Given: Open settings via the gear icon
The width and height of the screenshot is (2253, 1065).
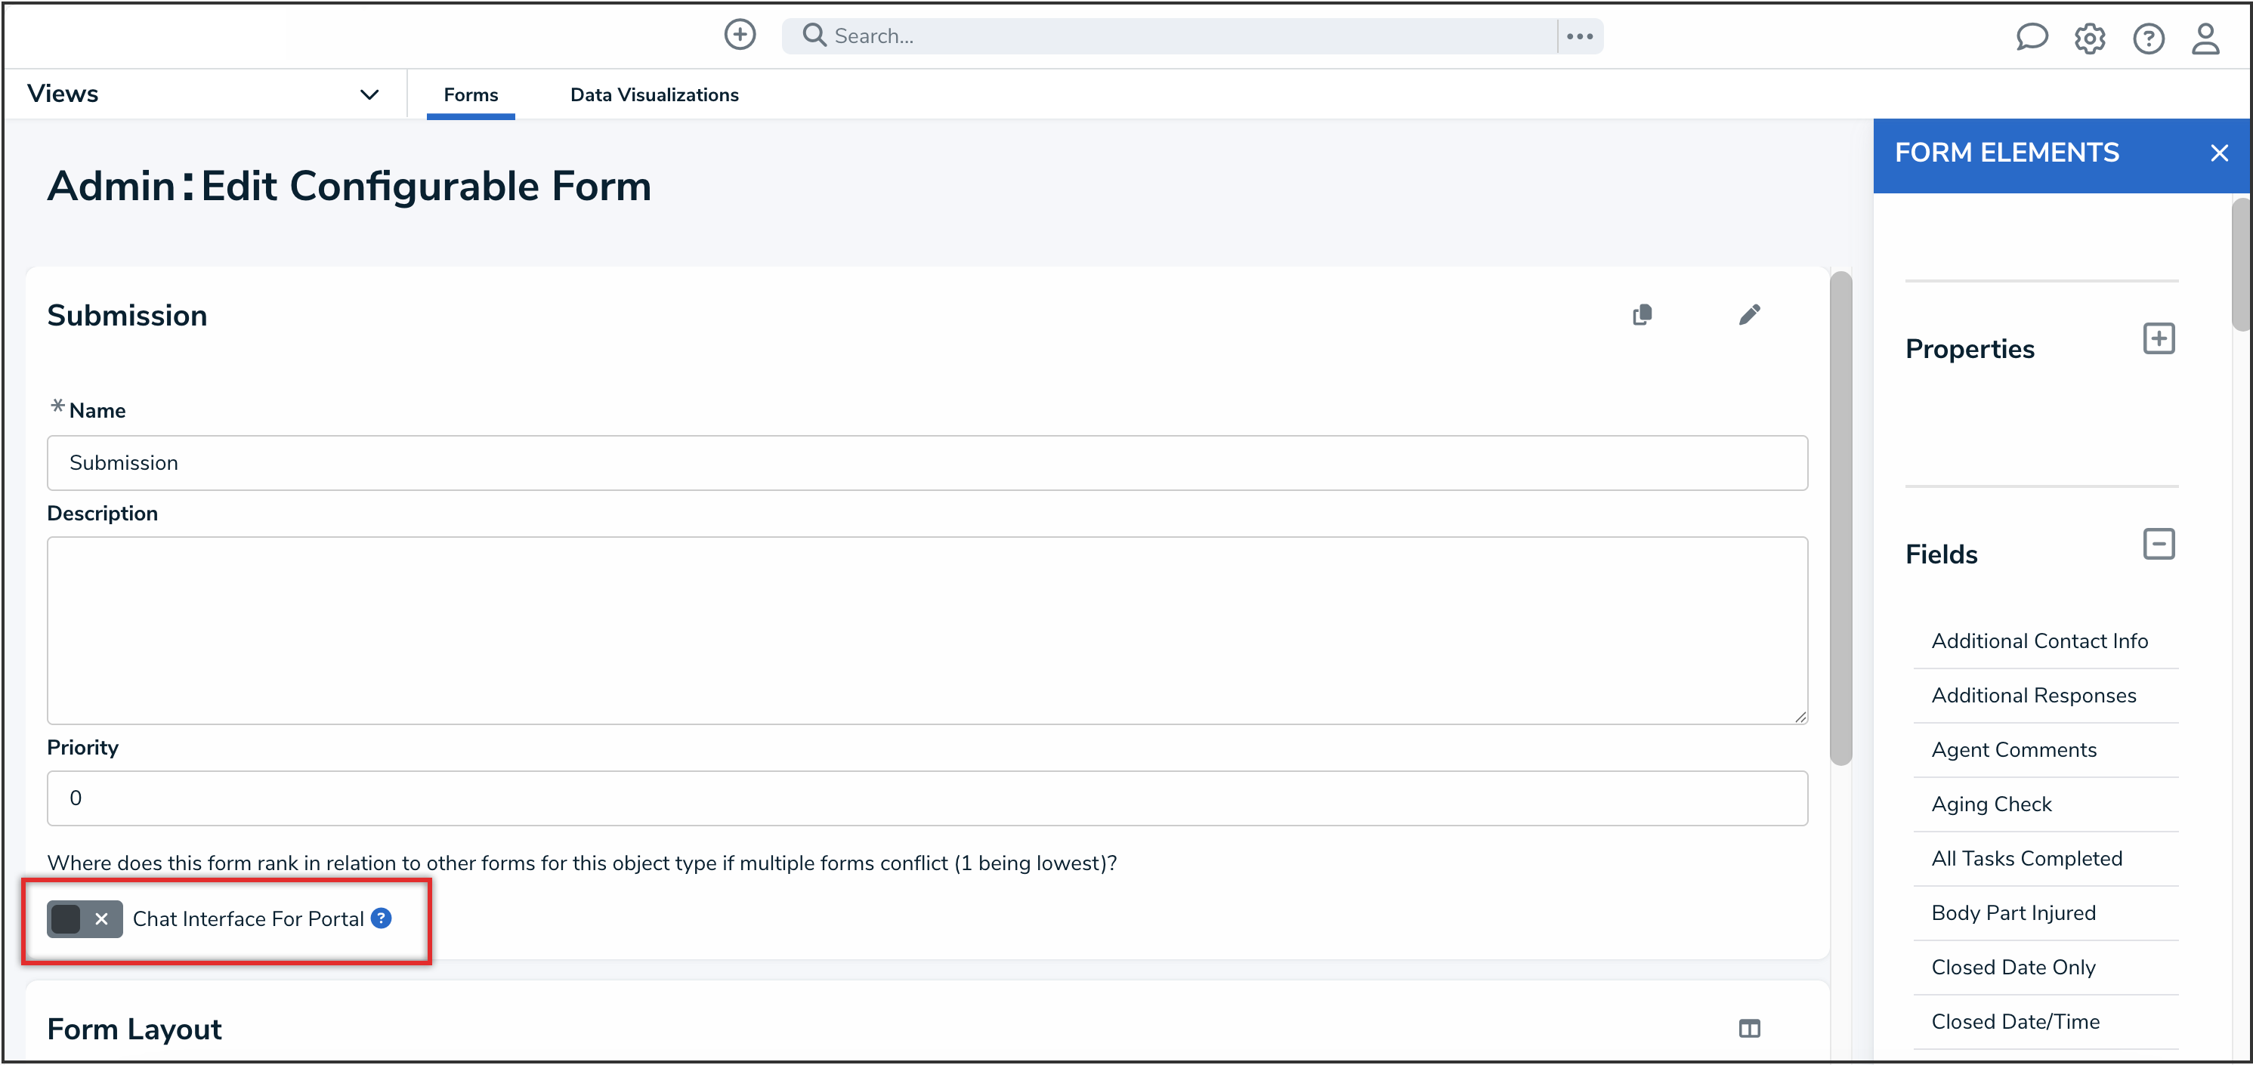Looking at the screenshot, I should [2091, 37].
